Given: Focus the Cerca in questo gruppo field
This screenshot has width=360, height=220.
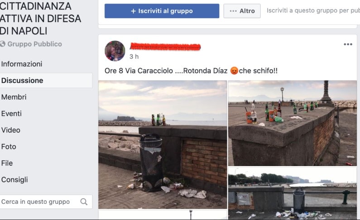Looking at the screenshot, I should coord(46,201).
